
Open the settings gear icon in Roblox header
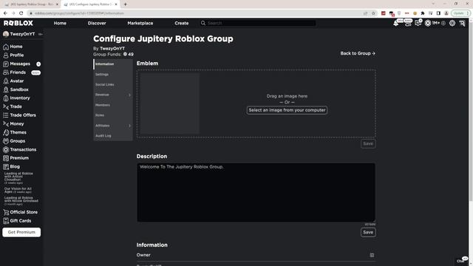[x=452, y=23]
